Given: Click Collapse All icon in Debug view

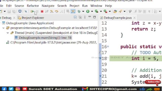Looking at the screenshot, I should (x=75, y=17).
